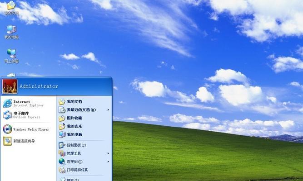
Task: Click the chess user picture in Start menu
Action: [10, 86]
